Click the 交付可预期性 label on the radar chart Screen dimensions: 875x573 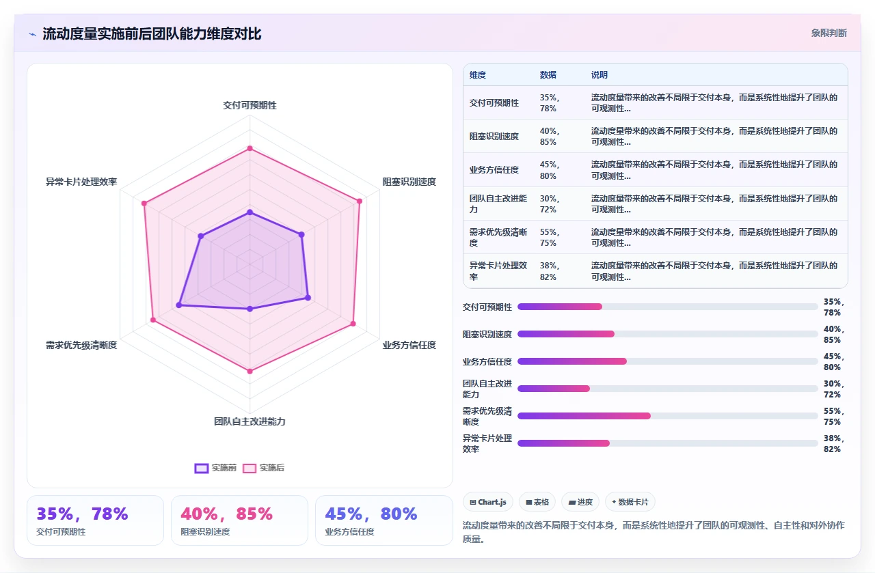[250, 105]
